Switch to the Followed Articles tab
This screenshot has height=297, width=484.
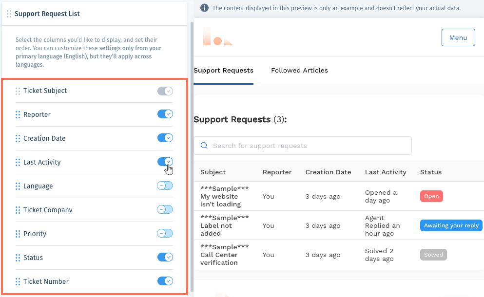pyautogui.click(x=299, y=70)
